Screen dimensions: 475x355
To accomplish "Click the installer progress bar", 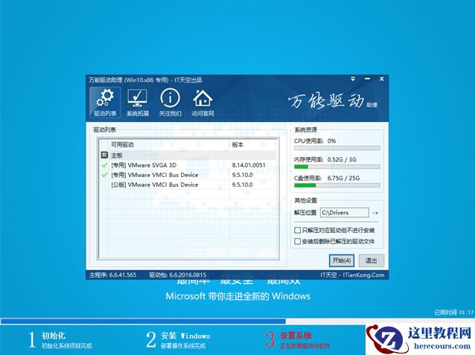I will click(238, 321).
